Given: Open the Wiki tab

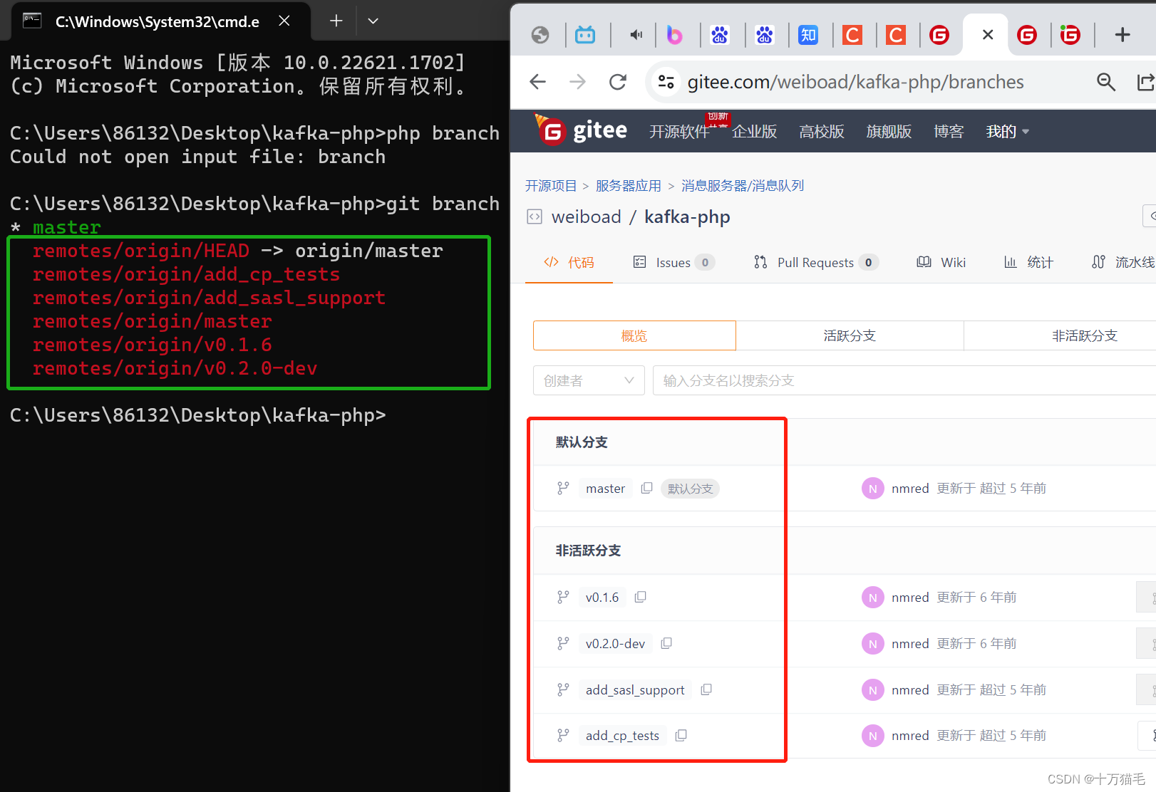Looking at the screenshot, I should tap(941, 262).
